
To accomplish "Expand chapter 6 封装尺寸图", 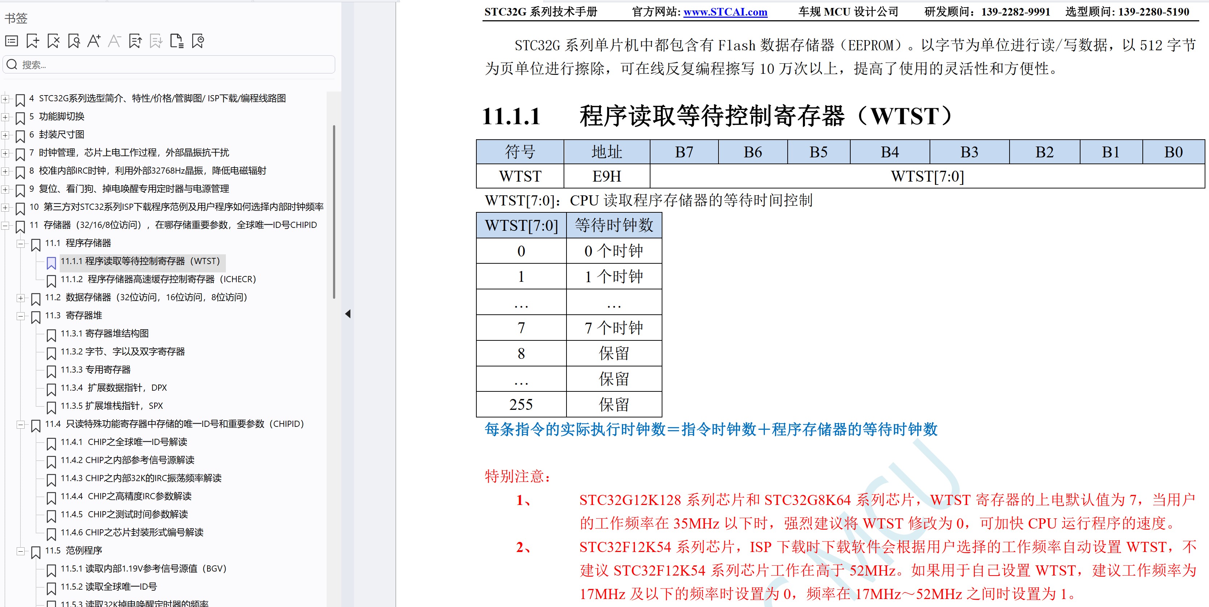I will (5, 135).
